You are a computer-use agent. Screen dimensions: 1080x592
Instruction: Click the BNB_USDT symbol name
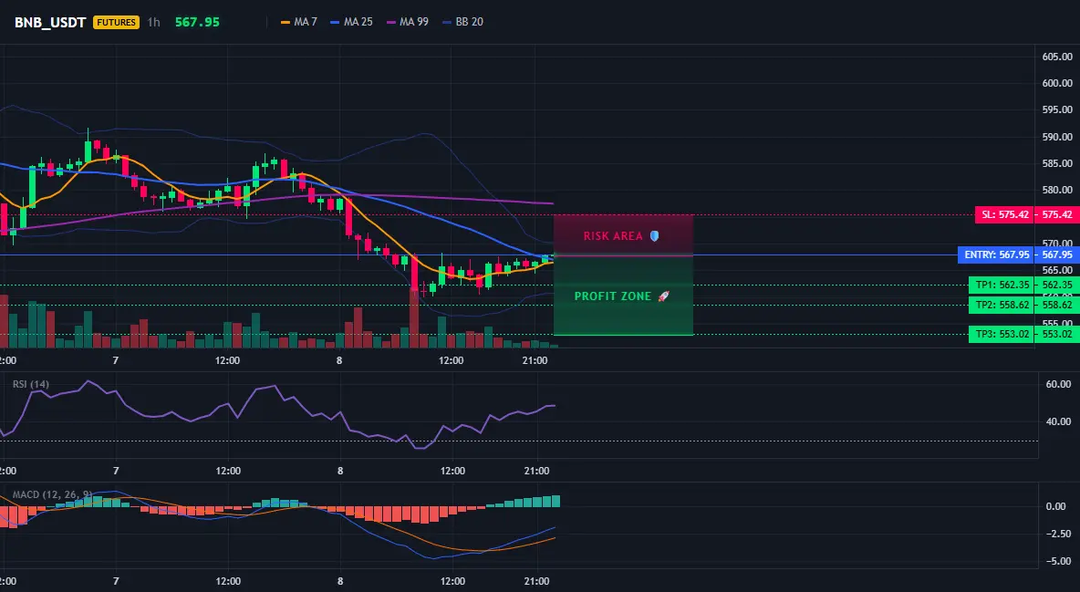[x=50, y=22]
